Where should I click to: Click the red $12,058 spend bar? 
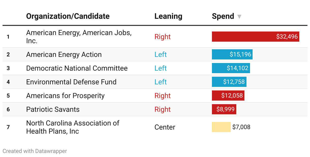228,96
